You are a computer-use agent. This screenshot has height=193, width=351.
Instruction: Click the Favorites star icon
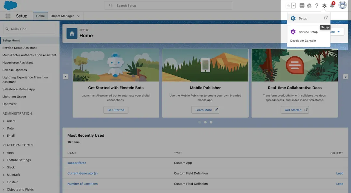288,6
